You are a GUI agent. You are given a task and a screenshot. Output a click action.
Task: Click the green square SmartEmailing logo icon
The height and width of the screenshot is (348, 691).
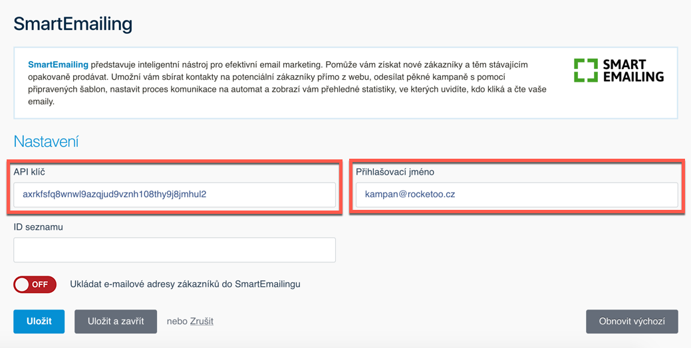point(586,70)
